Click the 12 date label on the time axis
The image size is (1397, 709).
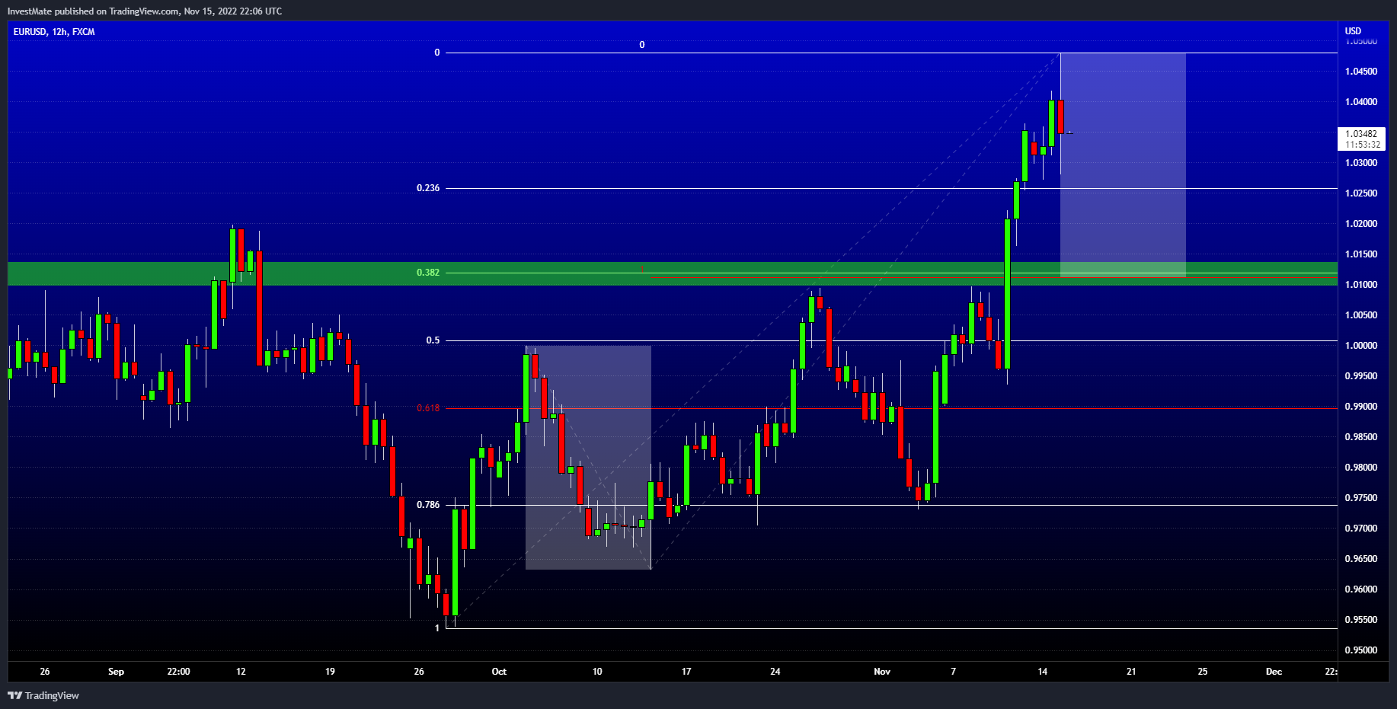[241, 672]
